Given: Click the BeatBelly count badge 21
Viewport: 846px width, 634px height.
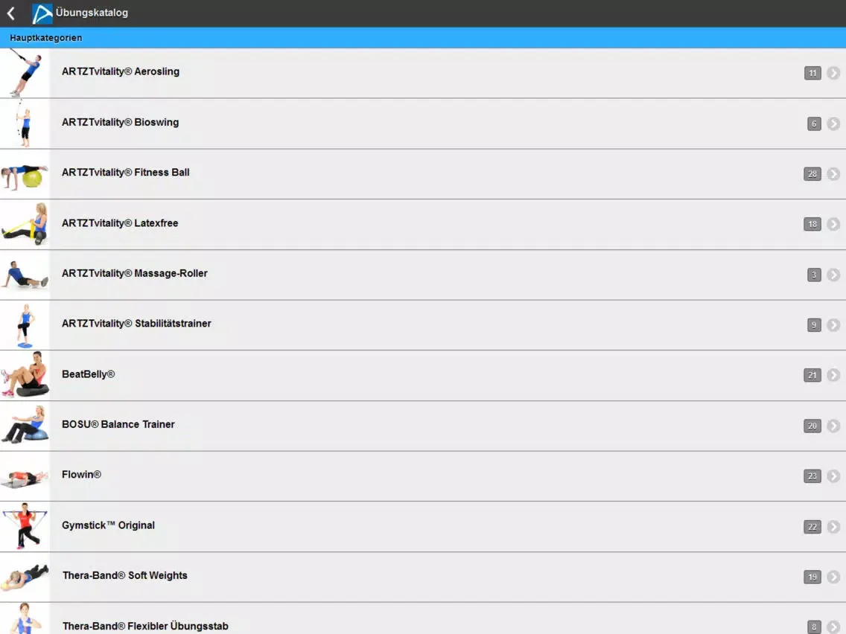Looking at the screenshot, I should tap(812, 375).
